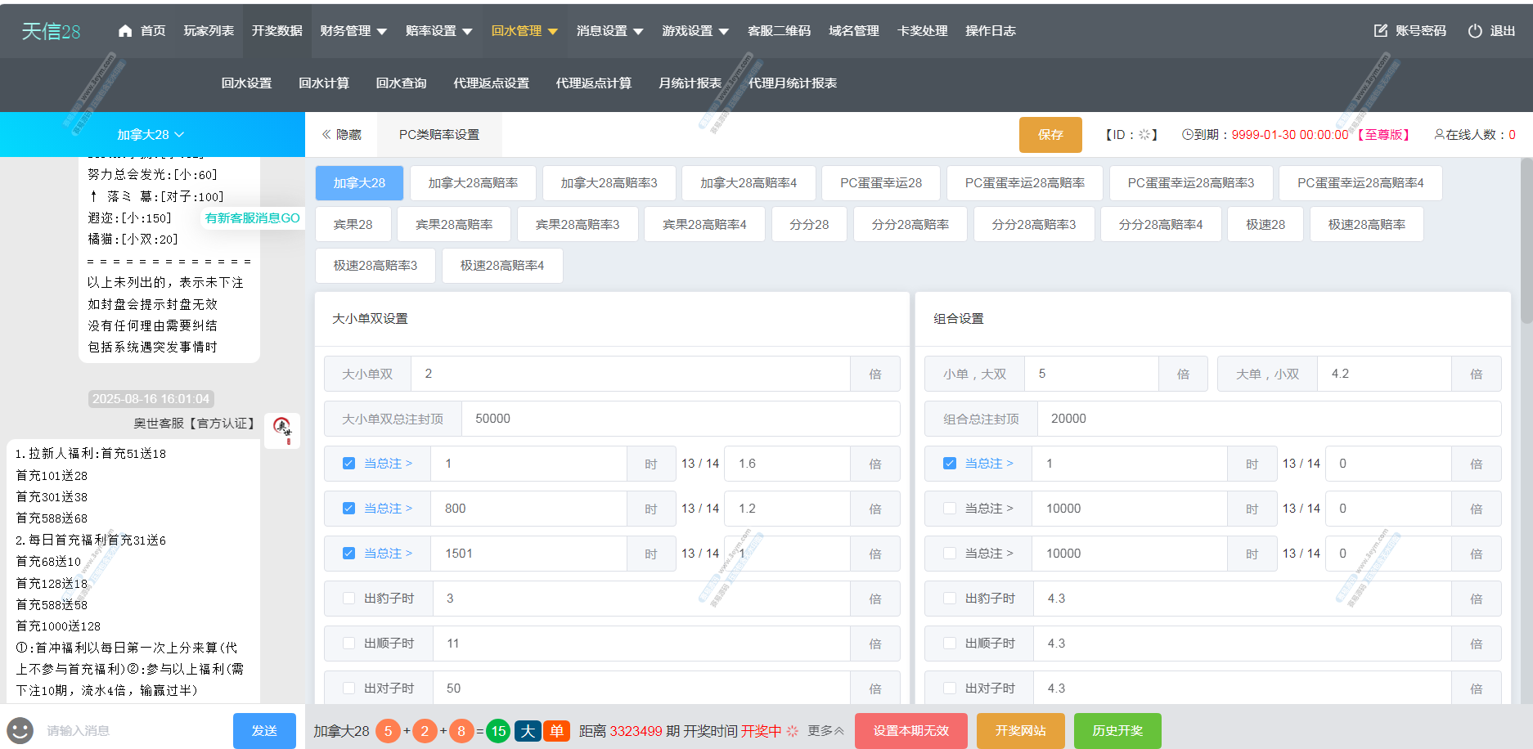Expand the 加拿大28 chat room selector
Screen dimensions: 1533x749
coord(151,135)
